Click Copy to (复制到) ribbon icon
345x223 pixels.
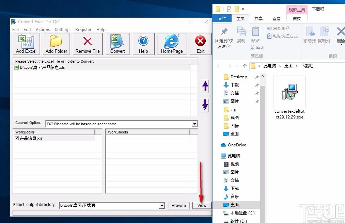324,31
